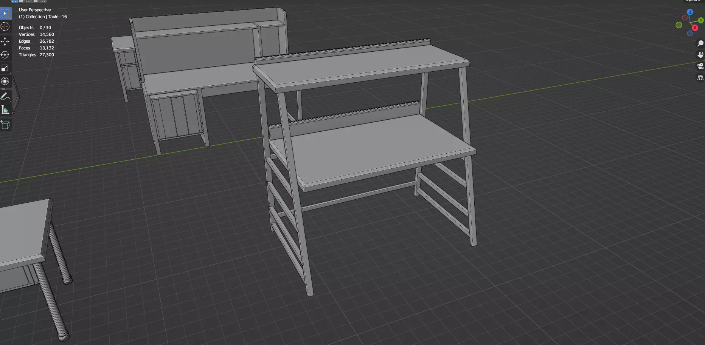Image resolution: width=705 pixels, height=345 pixels.
Task: Click the negative X axis gizmo circle
Action: tap(685, 18)
